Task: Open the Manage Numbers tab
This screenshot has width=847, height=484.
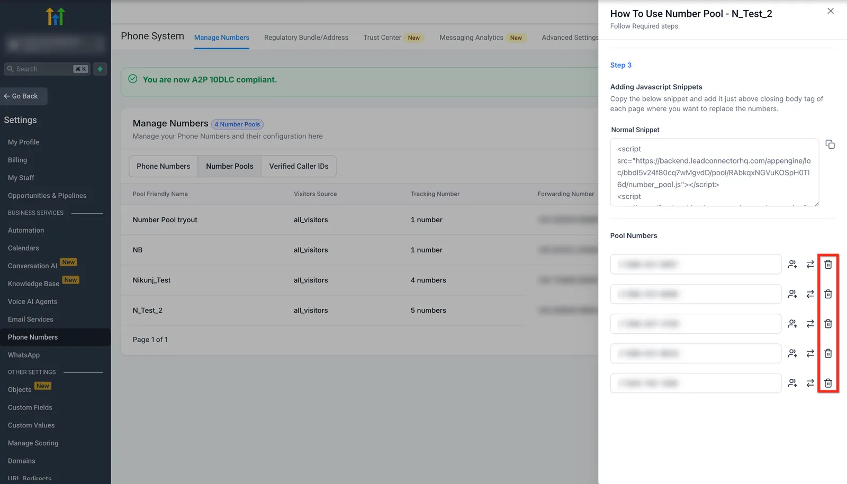Action: 222,38
